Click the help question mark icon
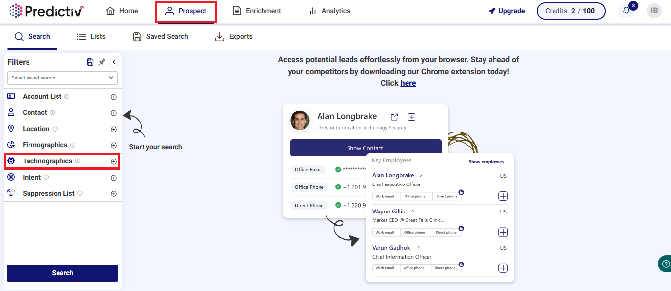 click(666, 264)
